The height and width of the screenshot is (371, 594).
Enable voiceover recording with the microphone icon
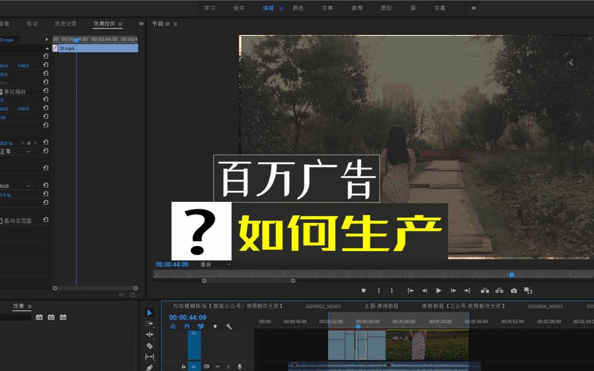coord(240,366)
